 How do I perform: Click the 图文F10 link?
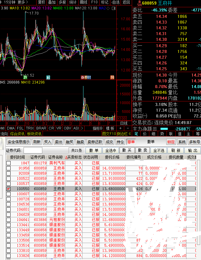pyautogui.click(x=109, y=134)
